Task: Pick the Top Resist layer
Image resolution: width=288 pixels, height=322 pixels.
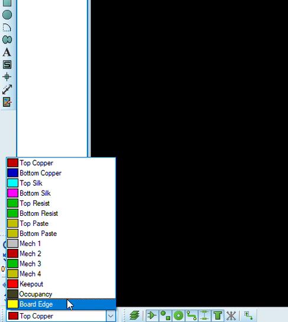Action: tap(61, 203)
